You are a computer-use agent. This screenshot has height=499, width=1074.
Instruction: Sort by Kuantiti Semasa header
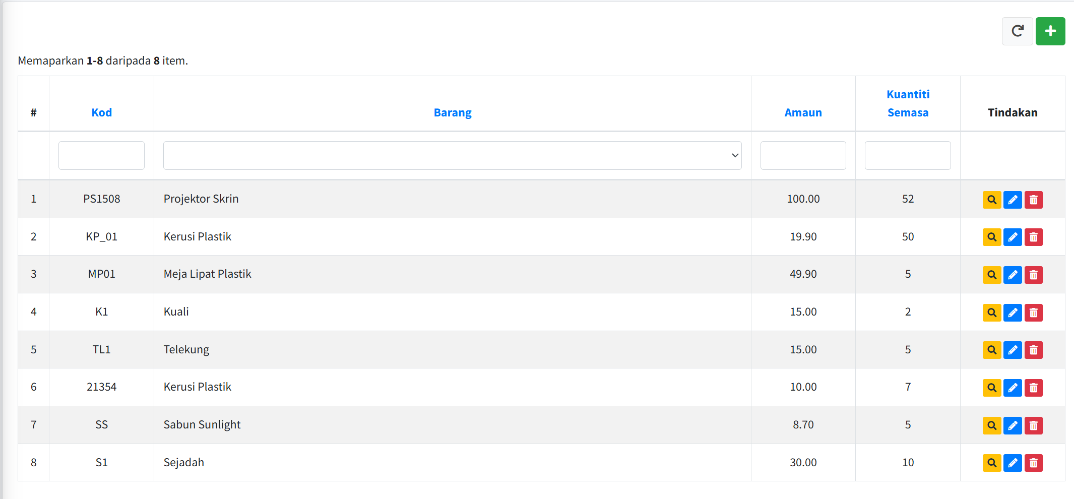click(908, 103)
